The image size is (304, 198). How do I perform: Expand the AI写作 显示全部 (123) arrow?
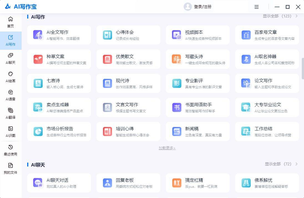[297, 16]
